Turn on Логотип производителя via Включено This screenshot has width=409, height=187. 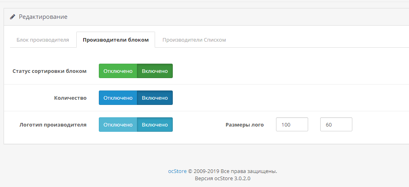(155, 125)
